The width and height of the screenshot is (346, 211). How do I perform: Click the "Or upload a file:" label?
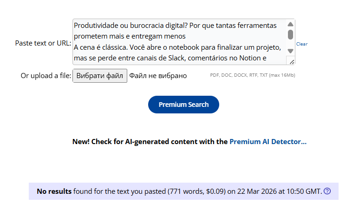pos(46,76)
